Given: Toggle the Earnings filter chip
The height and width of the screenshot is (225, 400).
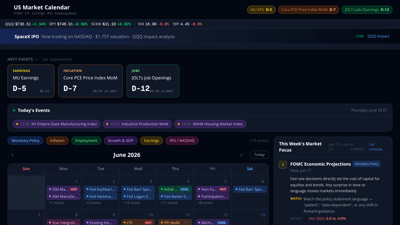Looking at the screenshot, I should pos(152,141).
